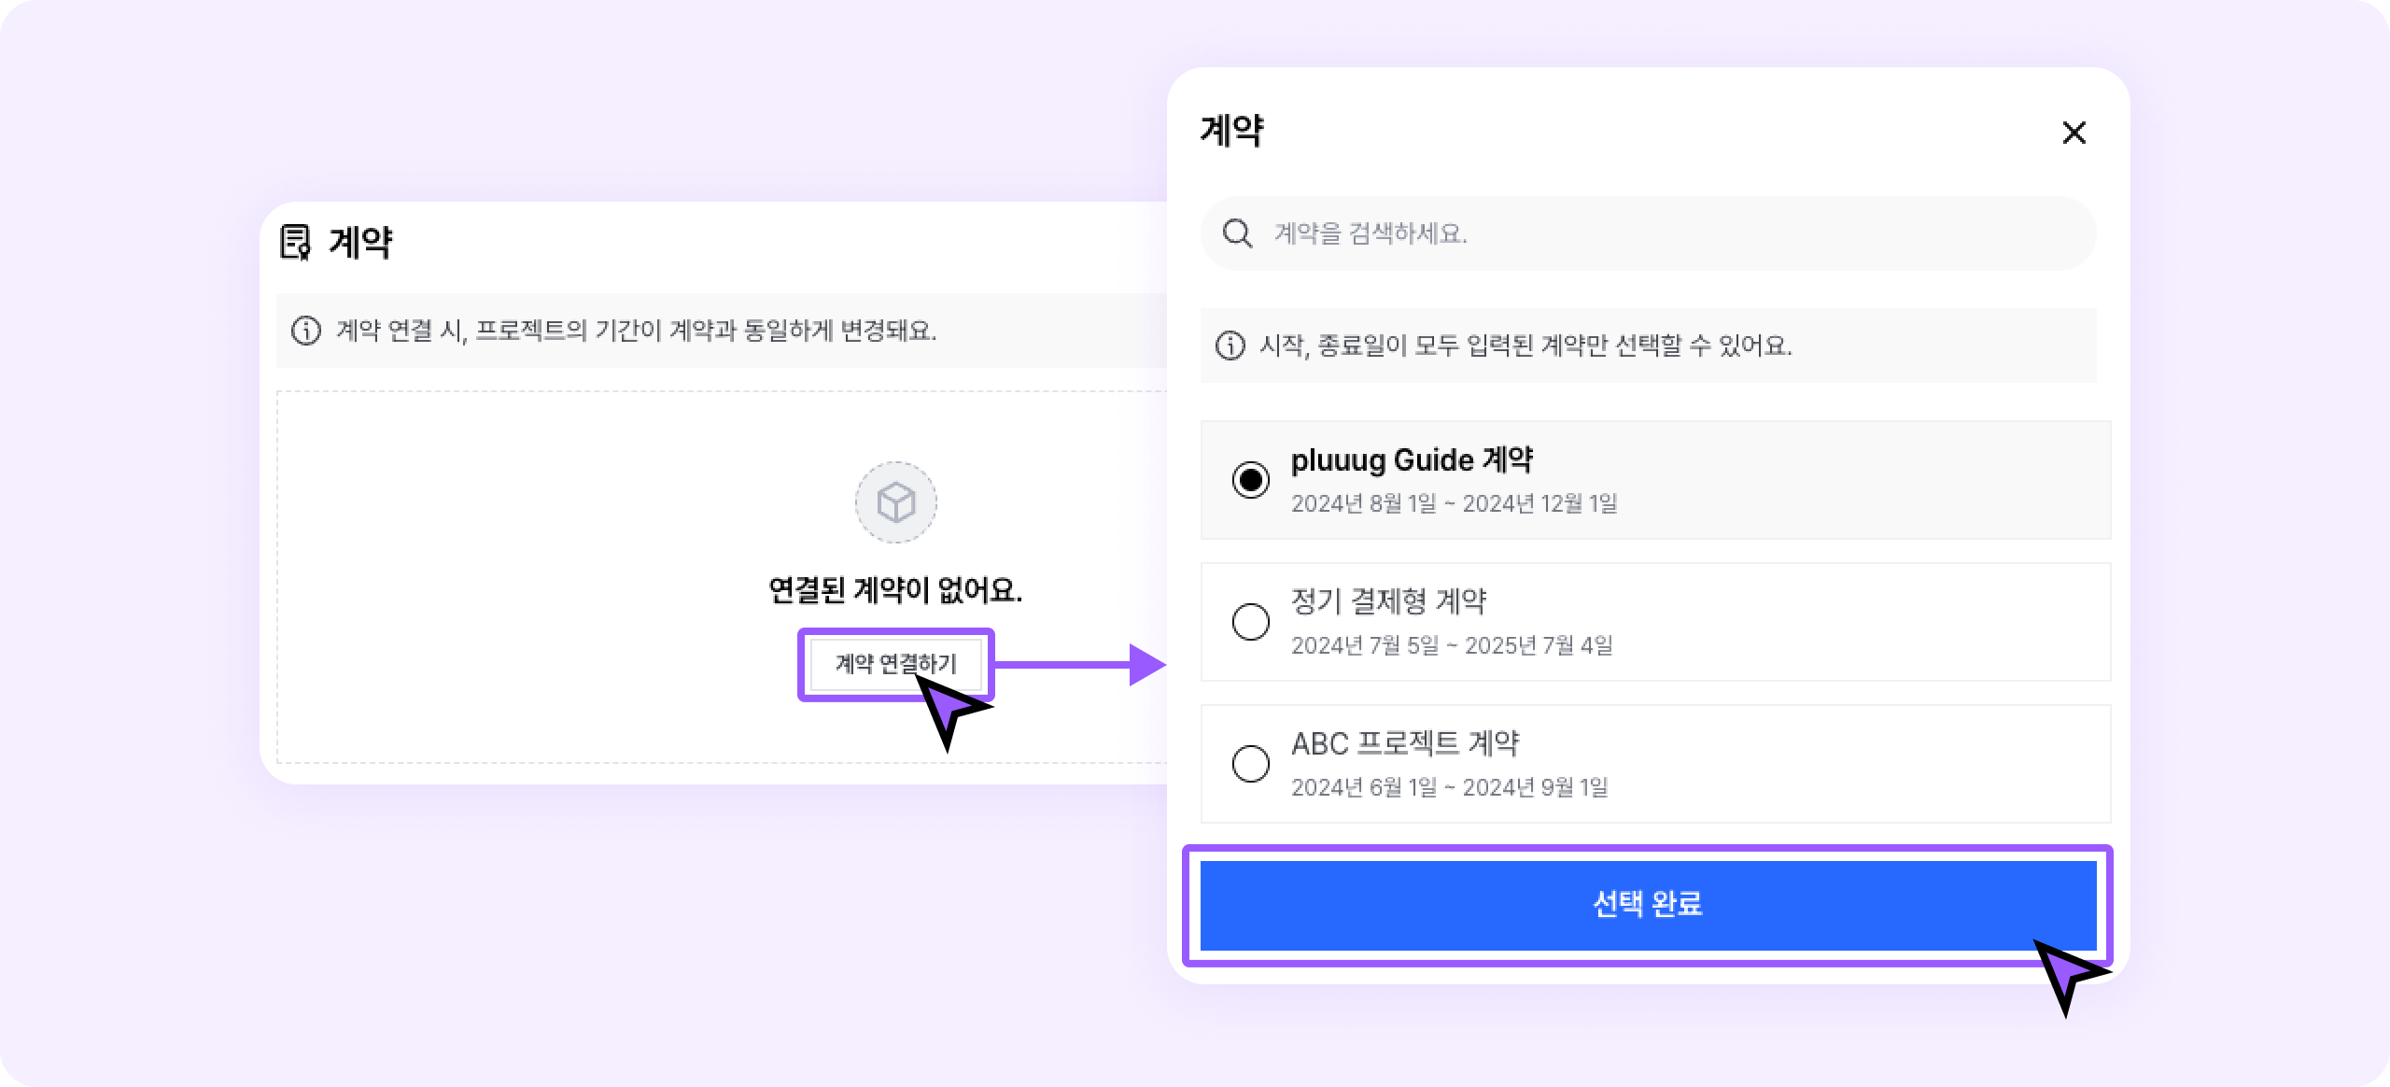Click the info icon beside 시작, 종료일 notice
The height and width of the screenshot is (1087, 2390).
pos(1230,346)
